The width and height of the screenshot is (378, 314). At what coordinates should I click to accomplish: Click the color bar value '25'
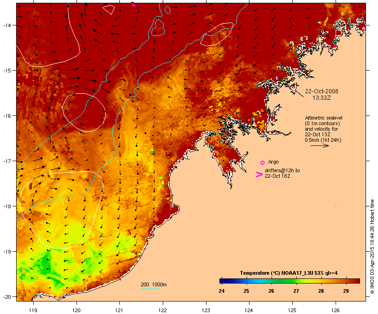click(246, 291)
